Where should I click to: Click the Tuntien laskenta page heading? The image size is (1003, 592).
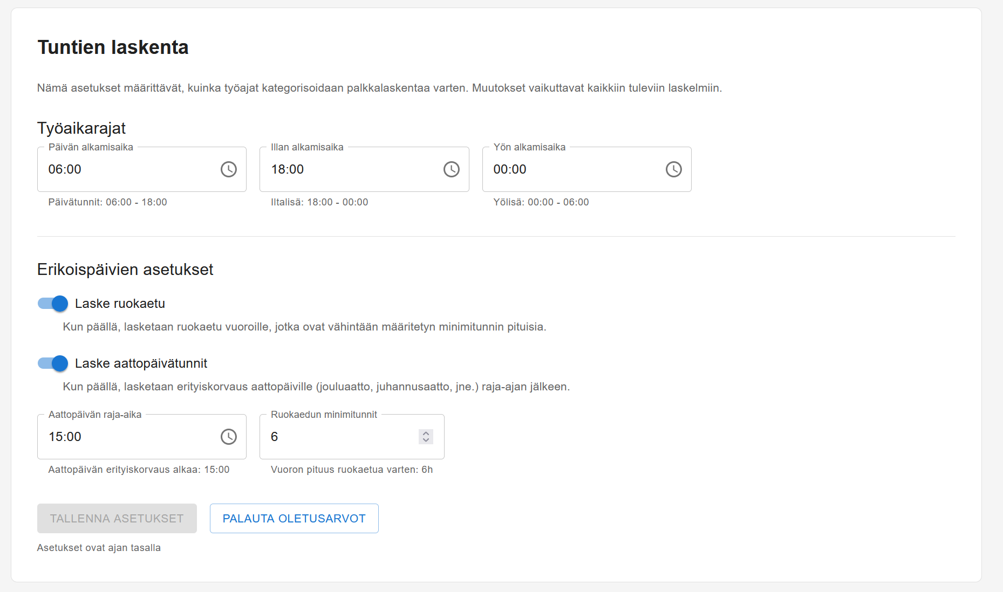pos(113,47)
